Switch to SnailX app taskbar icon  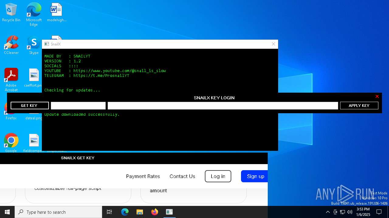pos(169,212)
